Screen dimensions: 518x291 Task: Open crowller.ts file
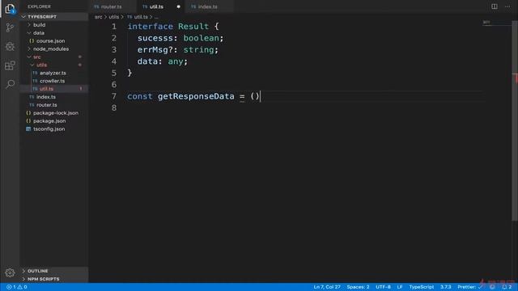54,81
